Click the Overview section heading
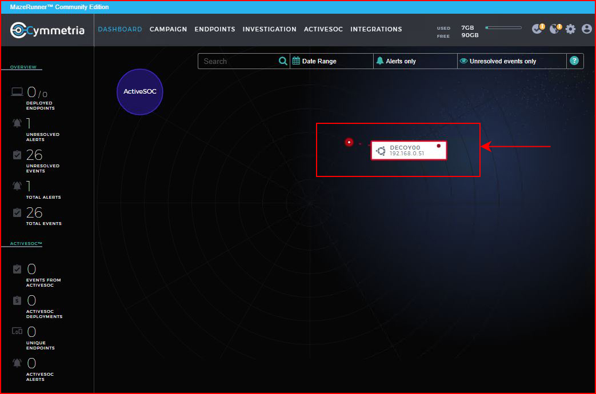This screenshot has width=596, height=394. coord(23,67)
